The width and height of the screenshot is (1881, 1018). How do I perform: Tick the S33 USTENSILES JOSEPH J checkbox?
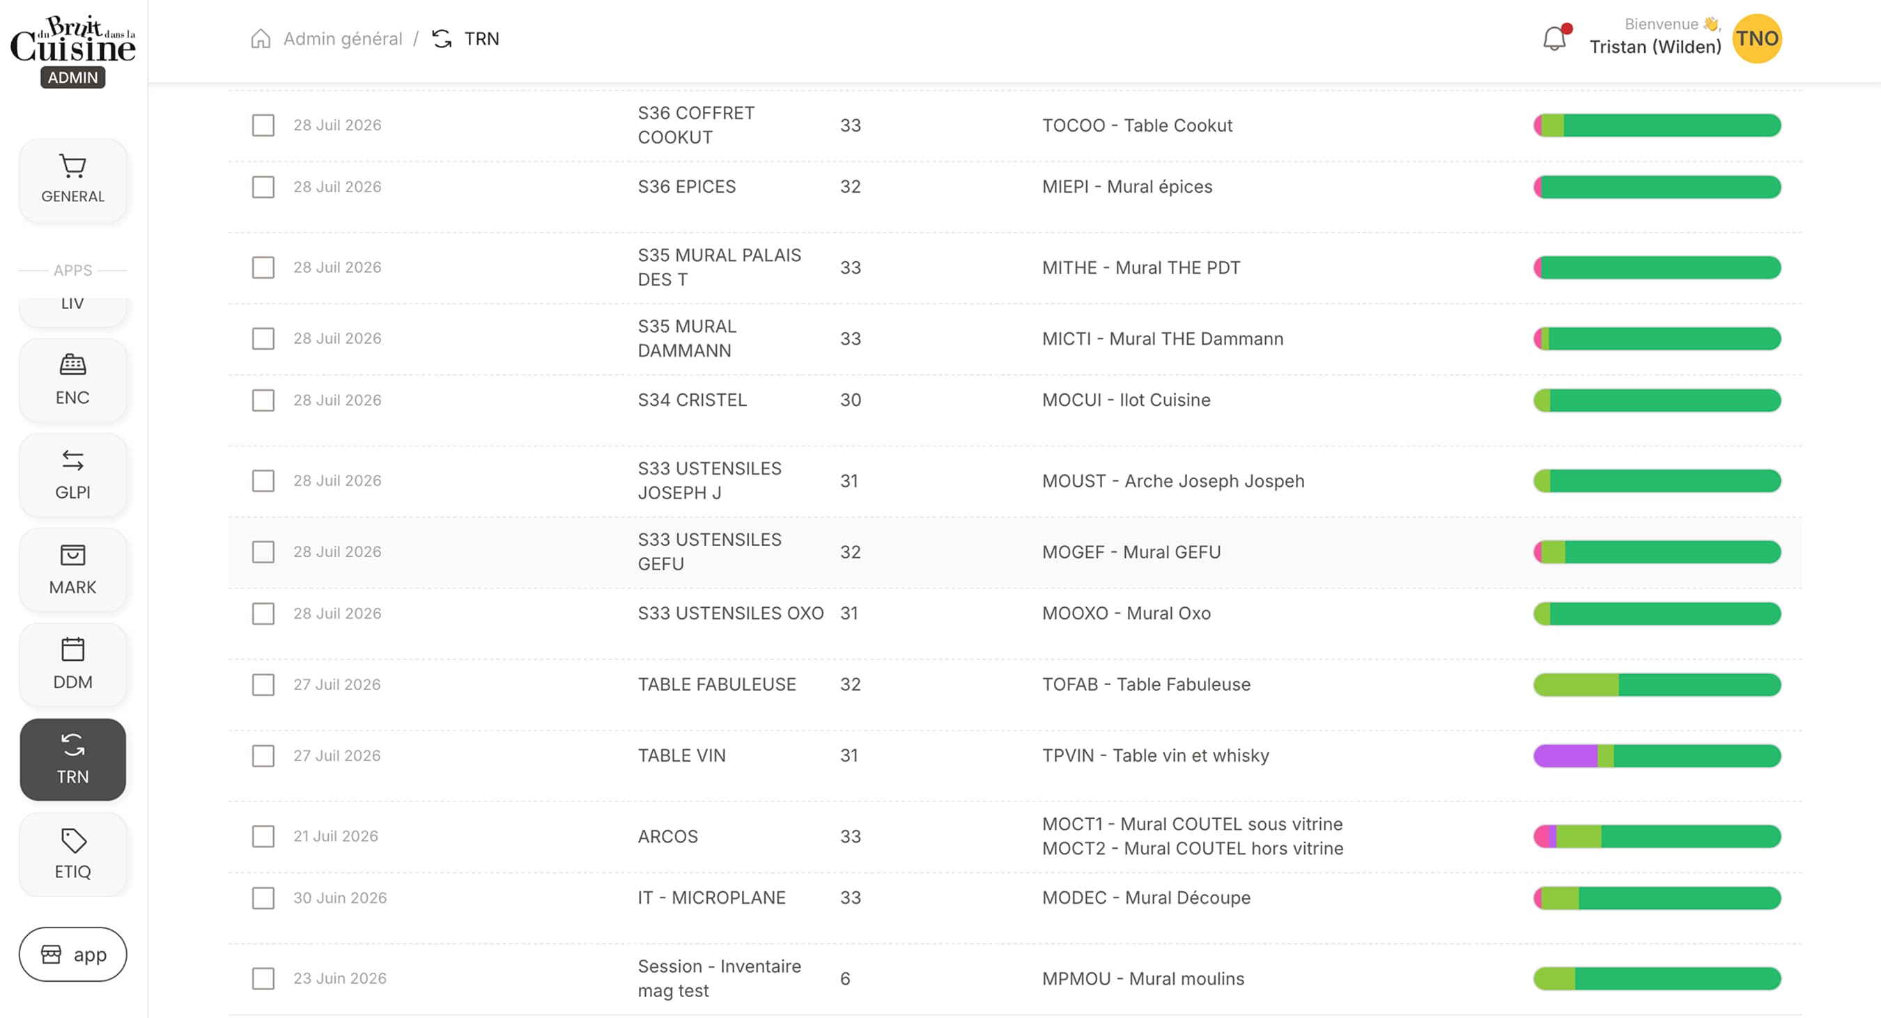pos(263,481)
